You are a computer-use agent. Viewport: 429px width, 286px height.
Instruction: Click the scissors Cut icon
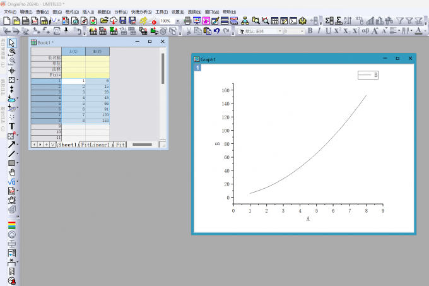(x=189, y=31)
